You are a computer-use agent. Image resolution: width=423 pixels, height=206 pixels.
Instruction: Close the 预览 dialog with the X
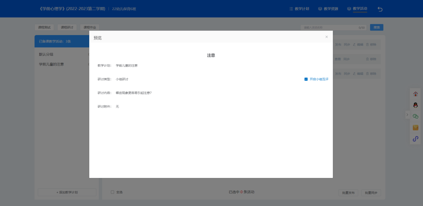[x=326, y=37]
